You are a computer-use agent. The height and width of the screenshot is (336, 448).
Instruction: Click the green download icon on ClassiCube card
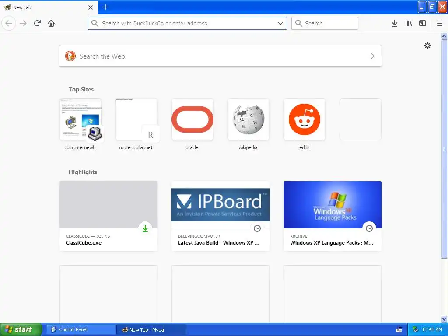(x=145, y=228)
